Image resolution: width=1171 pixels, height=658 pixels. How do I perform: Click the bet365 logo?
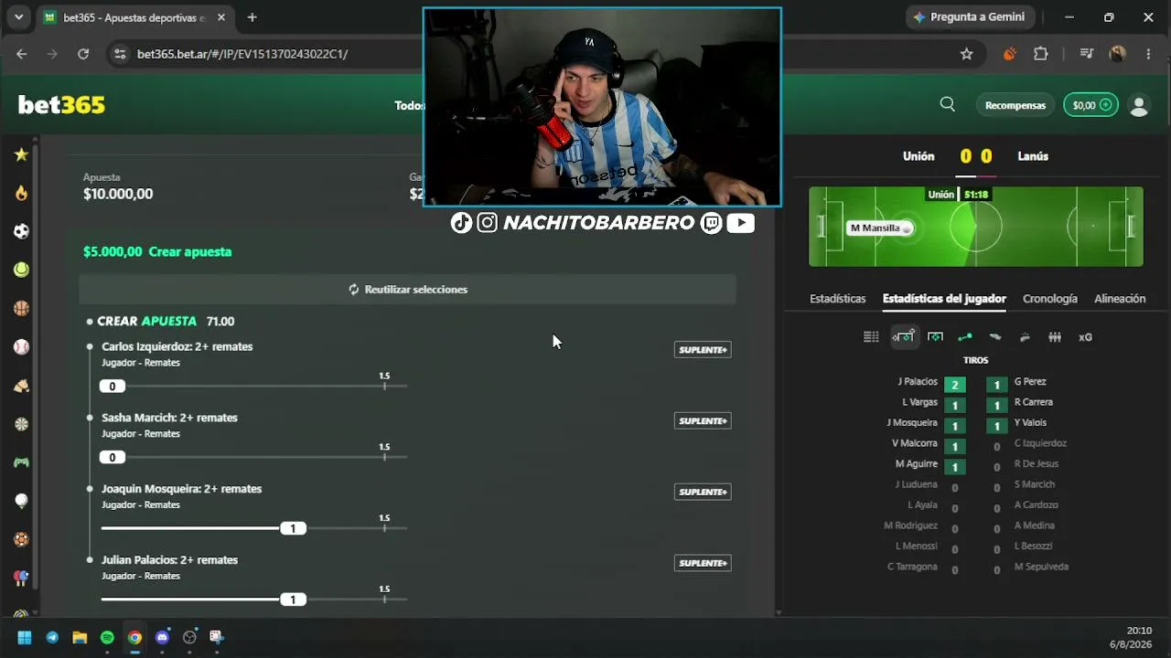coord(61,105)
